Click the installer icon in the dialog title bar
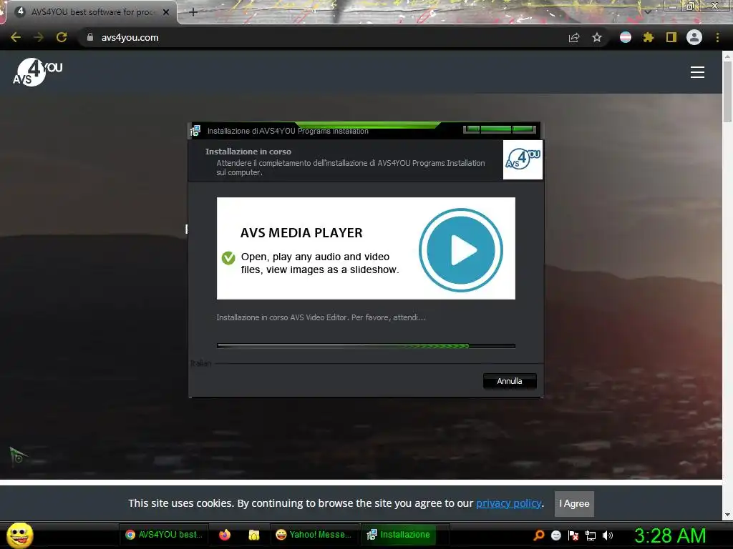 click(x=195, y=131)
